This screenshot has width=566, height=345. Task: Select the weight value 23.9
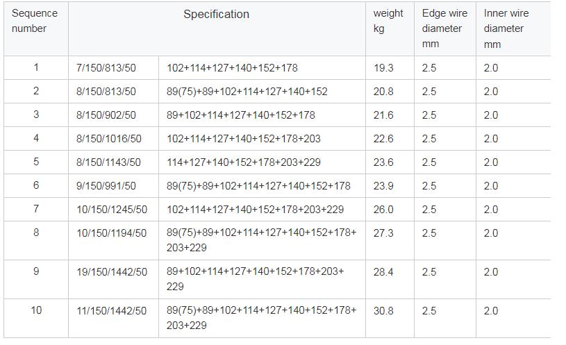click(390, 186)
